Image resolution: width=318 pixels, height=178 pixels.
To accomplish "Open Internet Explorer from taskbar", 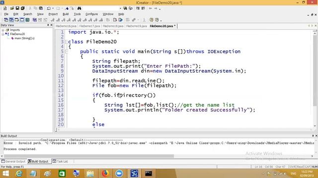I will 19,174.
